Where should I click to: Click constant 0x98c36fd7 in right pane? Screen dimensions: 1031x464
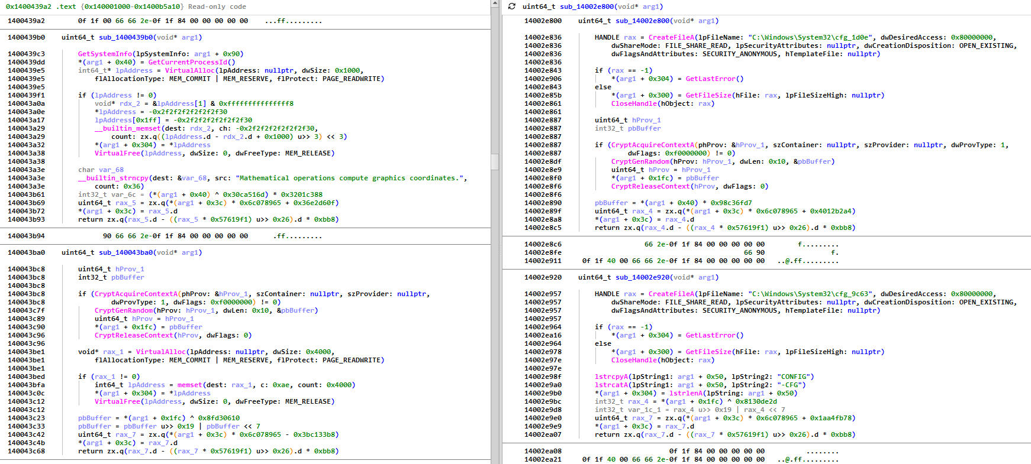[731, 203]
